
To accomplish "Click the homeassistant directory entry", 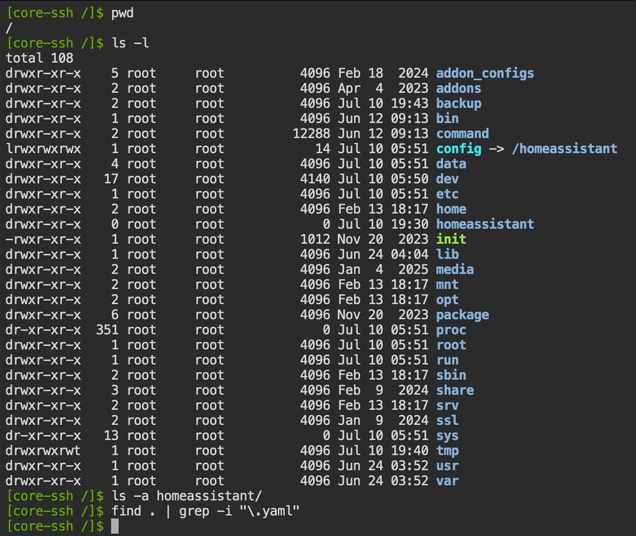I will point(485,224).
